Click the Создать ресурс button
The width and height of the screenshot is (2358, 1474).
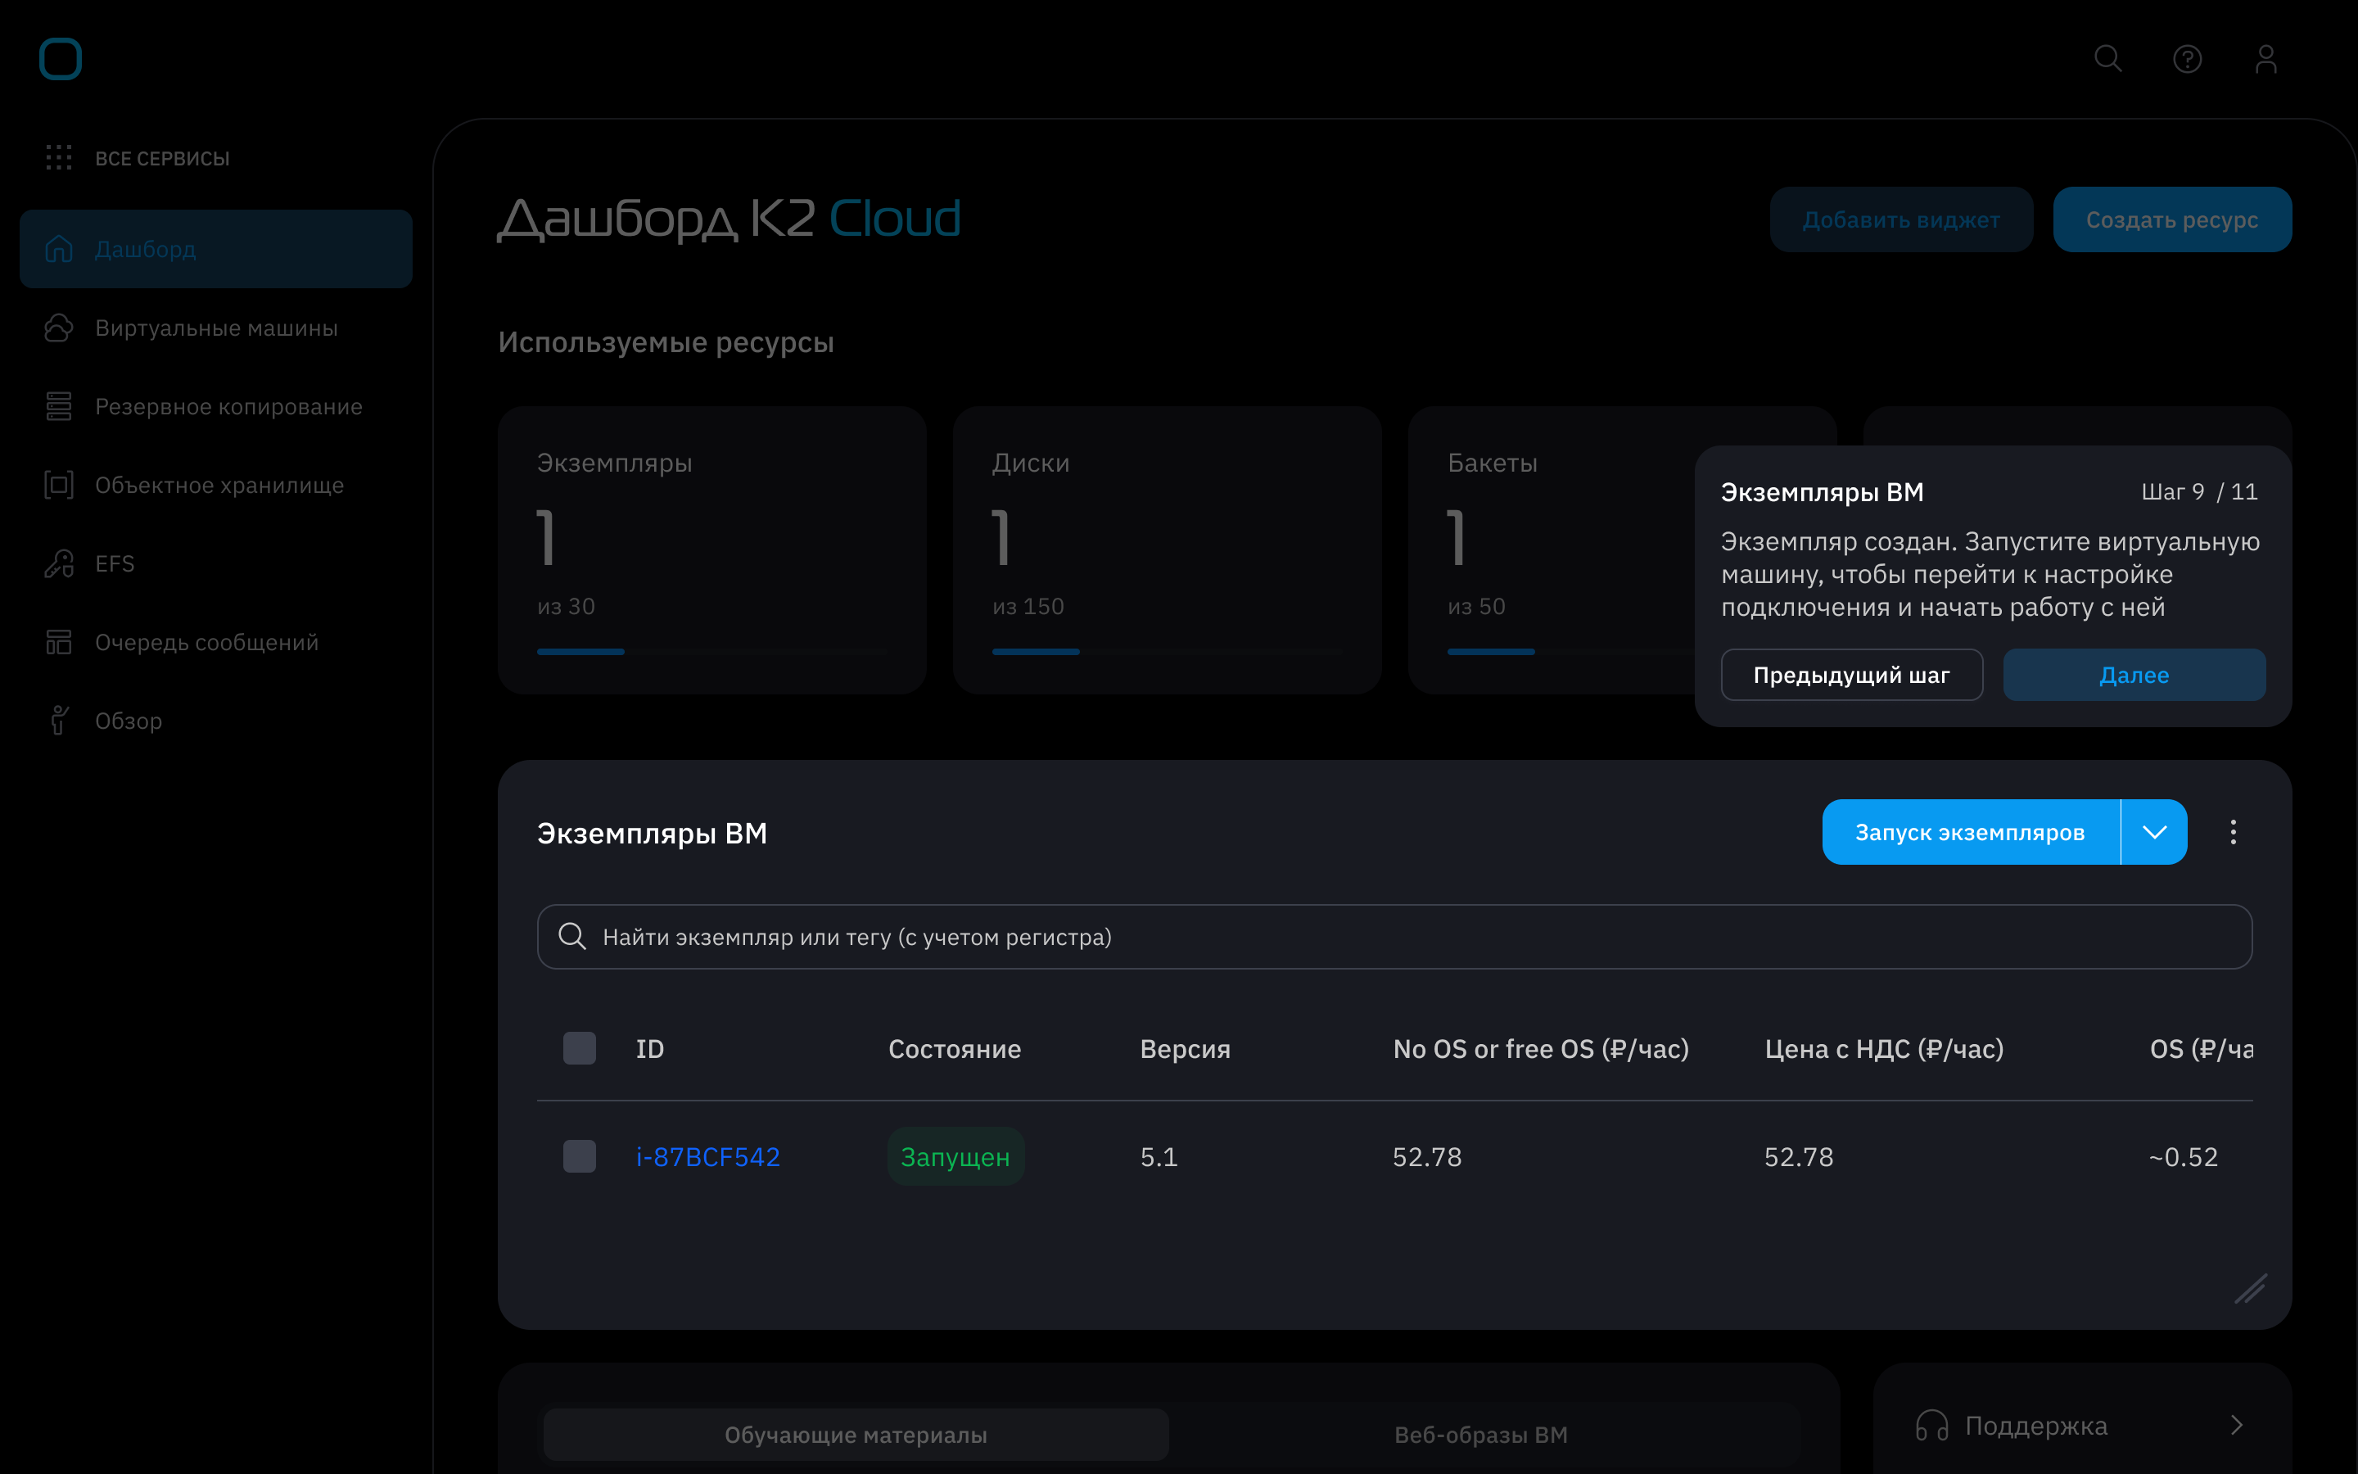pyautogui.click(x=2172, y=219)
